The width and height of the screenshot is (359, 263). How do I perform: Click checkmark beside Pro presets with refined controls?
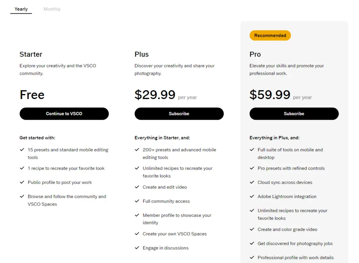[252, 168]
